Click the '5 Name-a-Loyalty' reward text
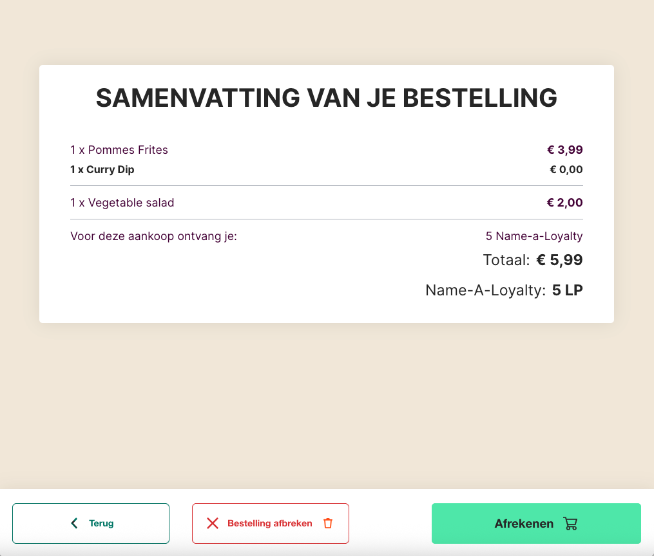This screenshot has width=654, height=556. [534, 236]
